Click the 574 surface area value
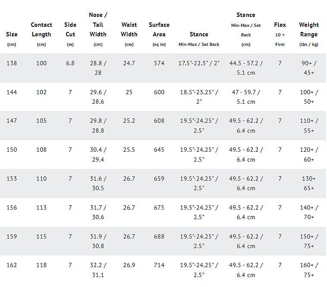 pyautogui.click(x=159, y=63)
